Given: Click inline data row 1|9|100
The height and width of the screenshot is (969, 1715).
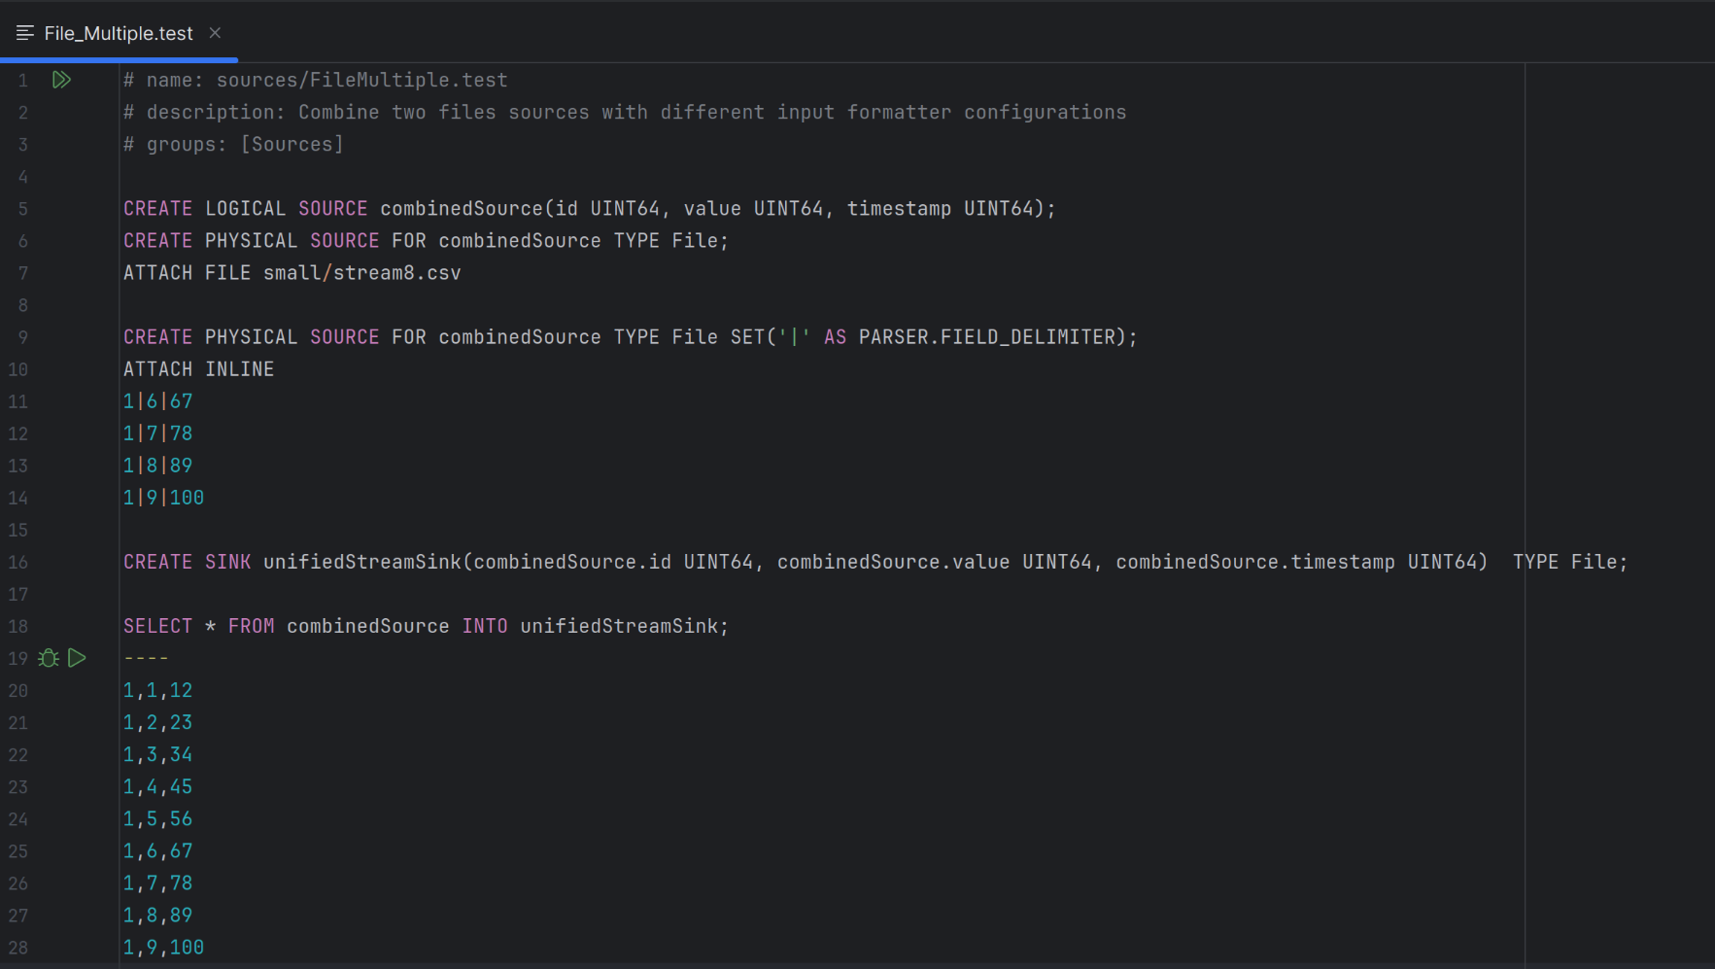Looking at the screenshot, I should 164,497.
